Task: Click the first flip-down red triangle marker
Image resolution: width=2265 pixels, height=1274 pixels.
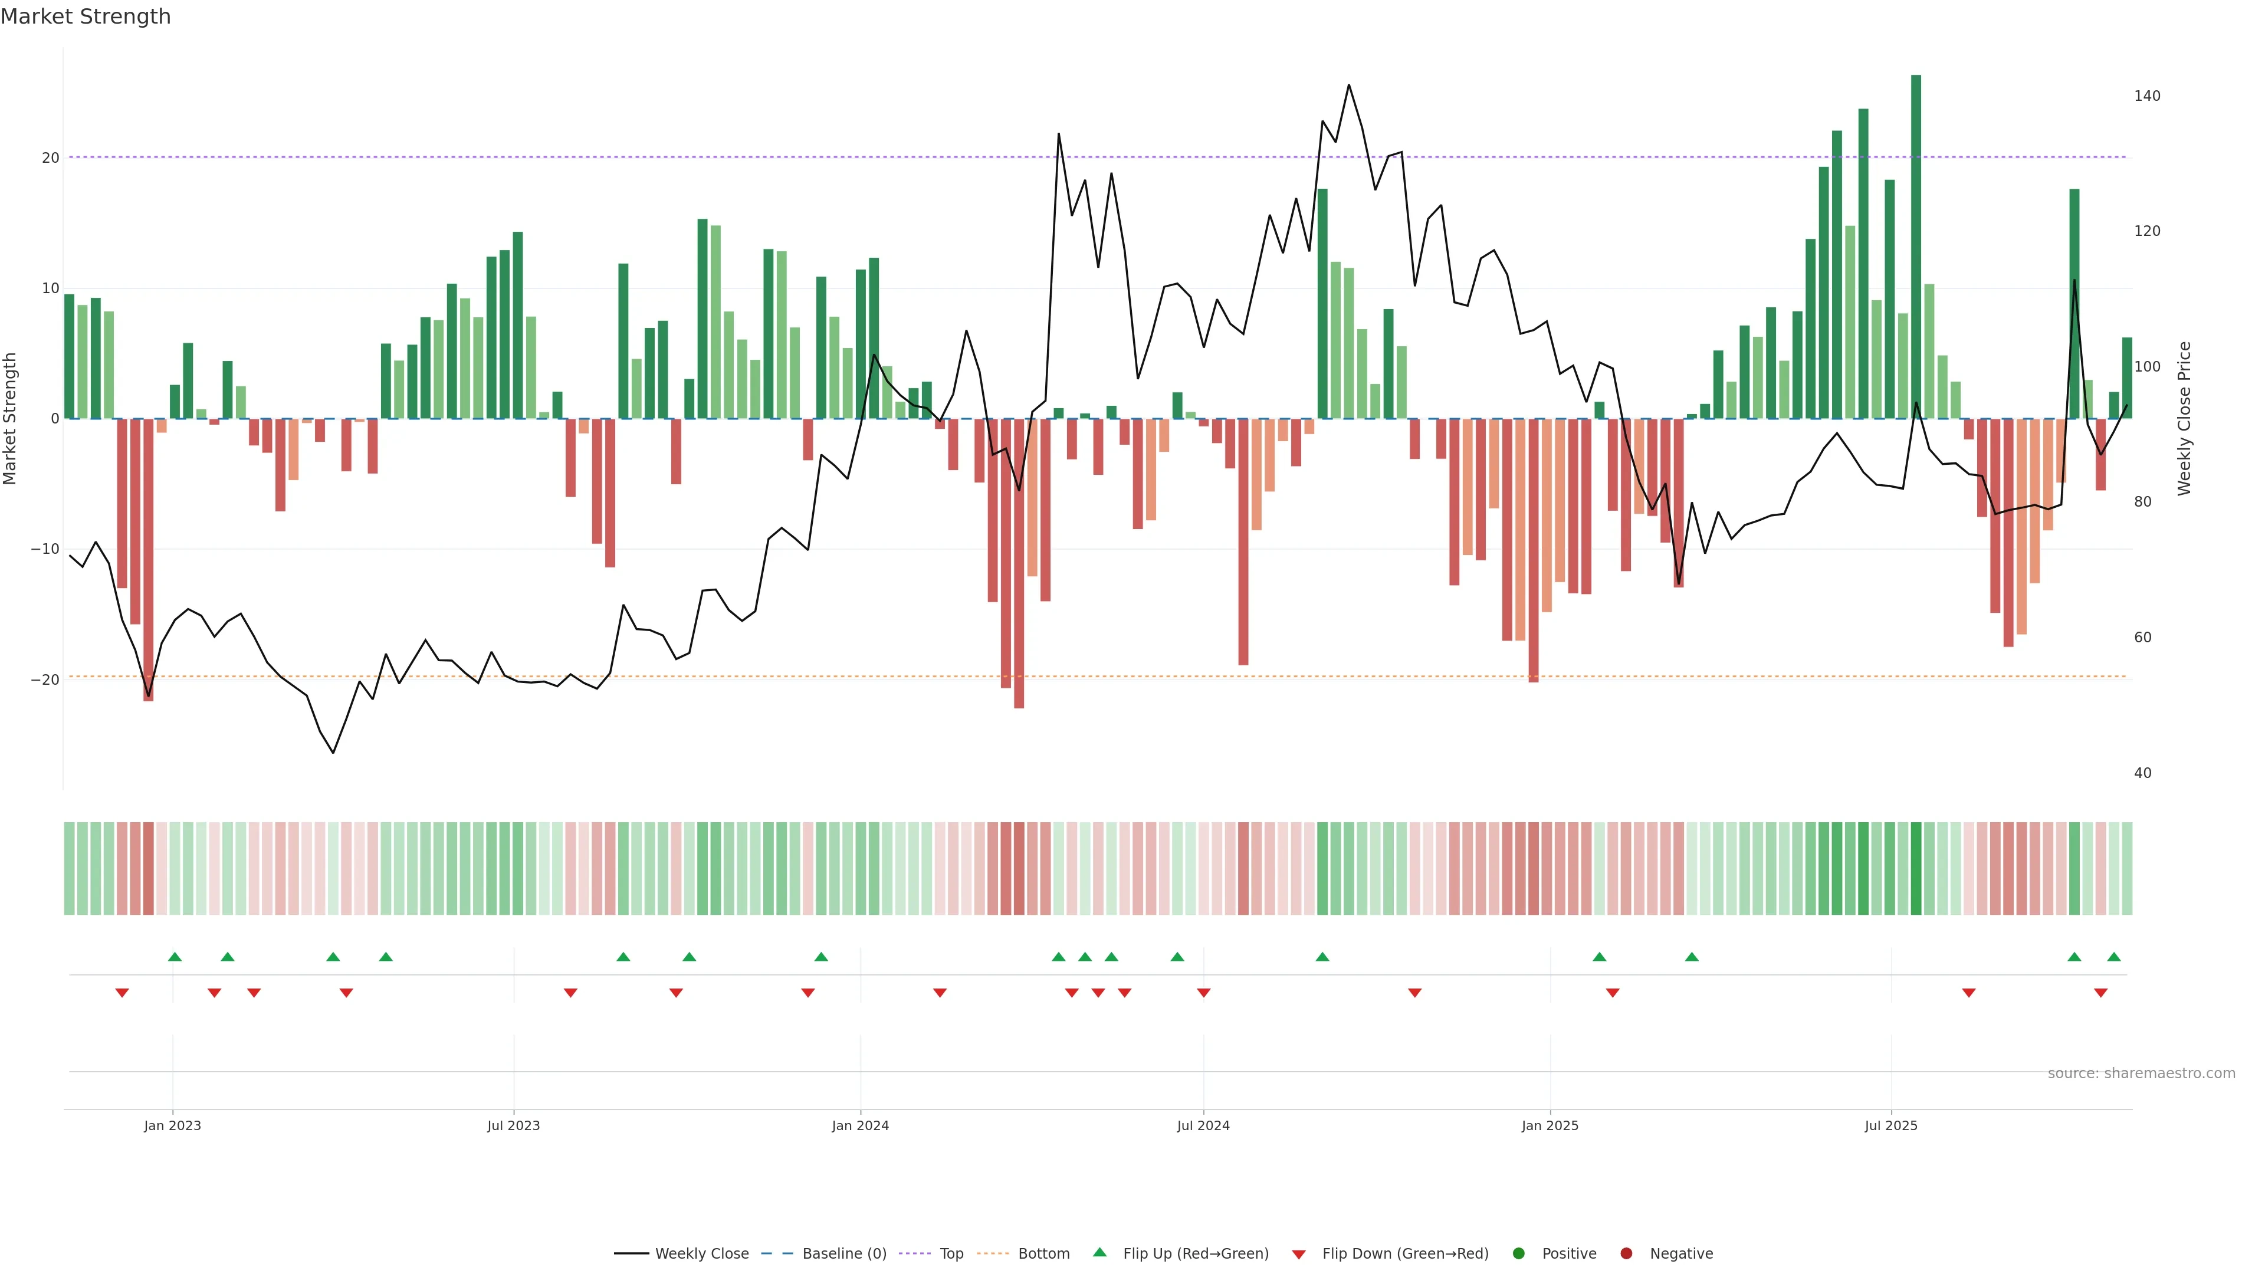Action: [x=122, y=993]
